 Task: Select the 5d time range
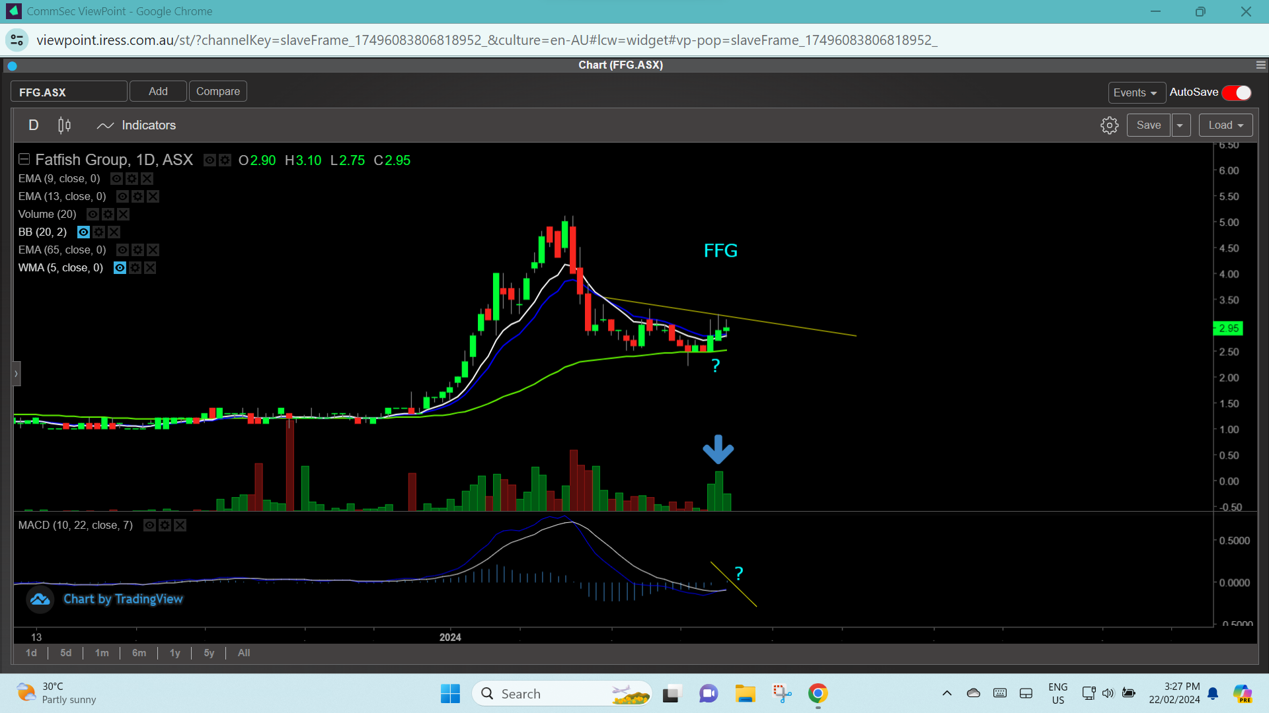(x=65, y=653)
